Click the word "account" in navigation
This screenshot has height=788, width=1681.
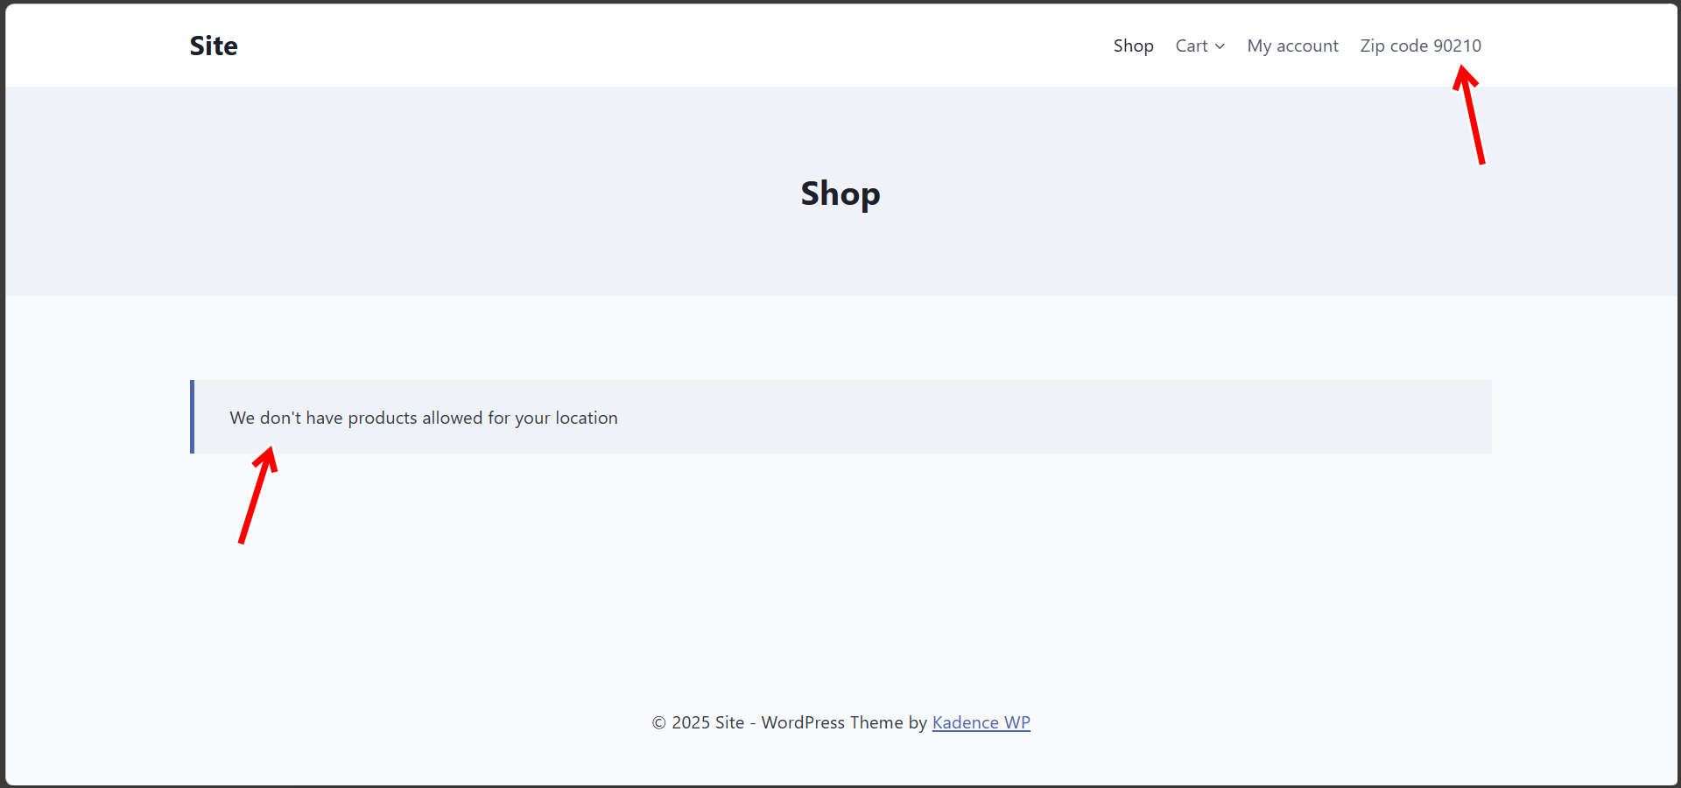[1307, 46]
